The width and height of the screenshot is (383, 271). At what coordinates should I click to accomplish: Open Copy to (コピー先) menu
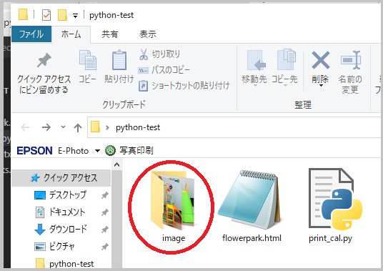tap(284, 69)
